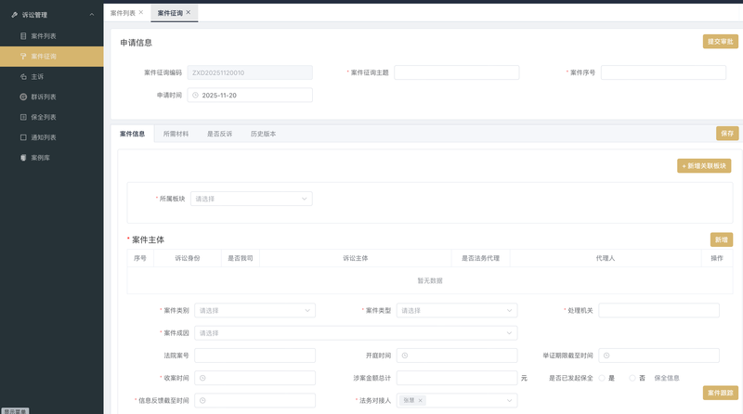Click the 主诉 sidebar icon

(x=23, y=77)
